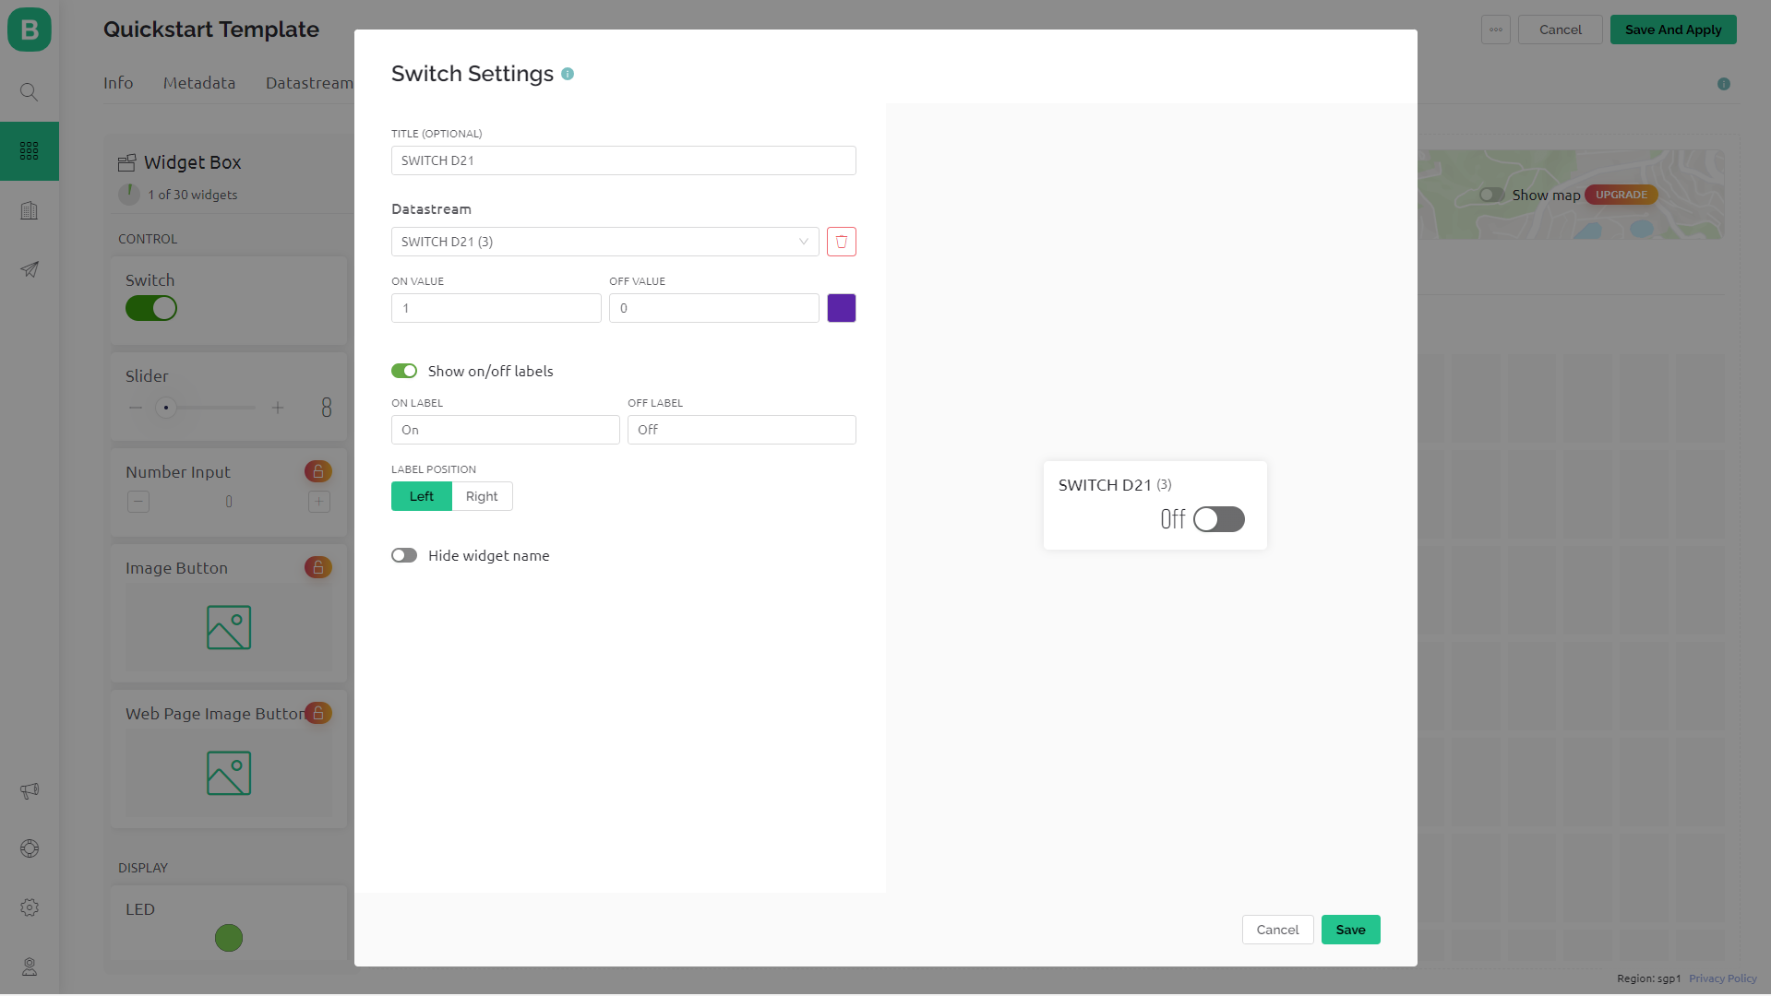
Task: Open the search icon in sidebar
Action: [x=30, y=92]
